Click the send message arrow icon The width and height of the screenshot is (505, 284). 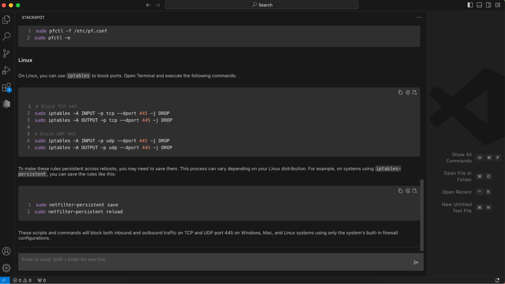click(416, 262)
